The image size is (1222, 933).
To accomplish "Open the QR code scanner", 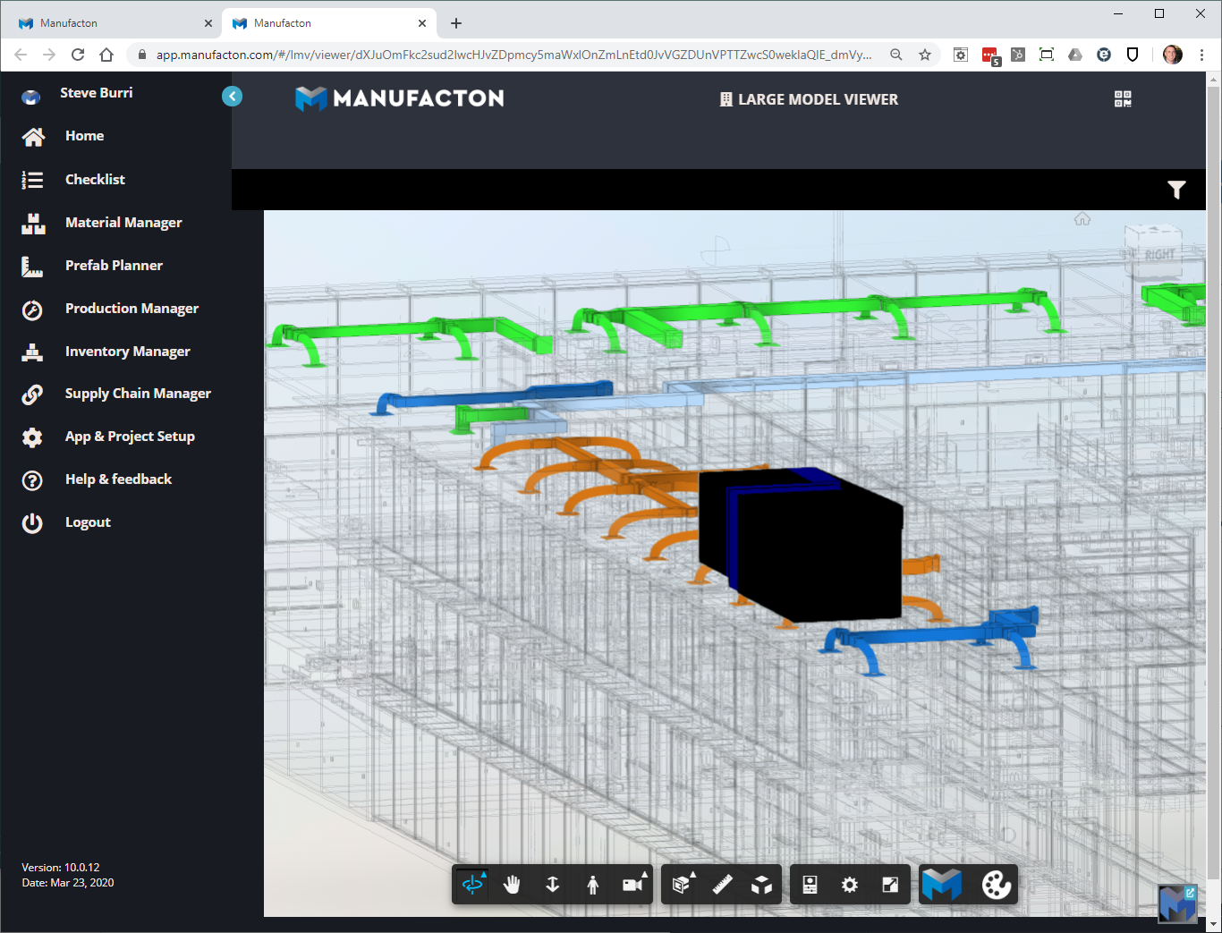I will (x=1121, y=99).
